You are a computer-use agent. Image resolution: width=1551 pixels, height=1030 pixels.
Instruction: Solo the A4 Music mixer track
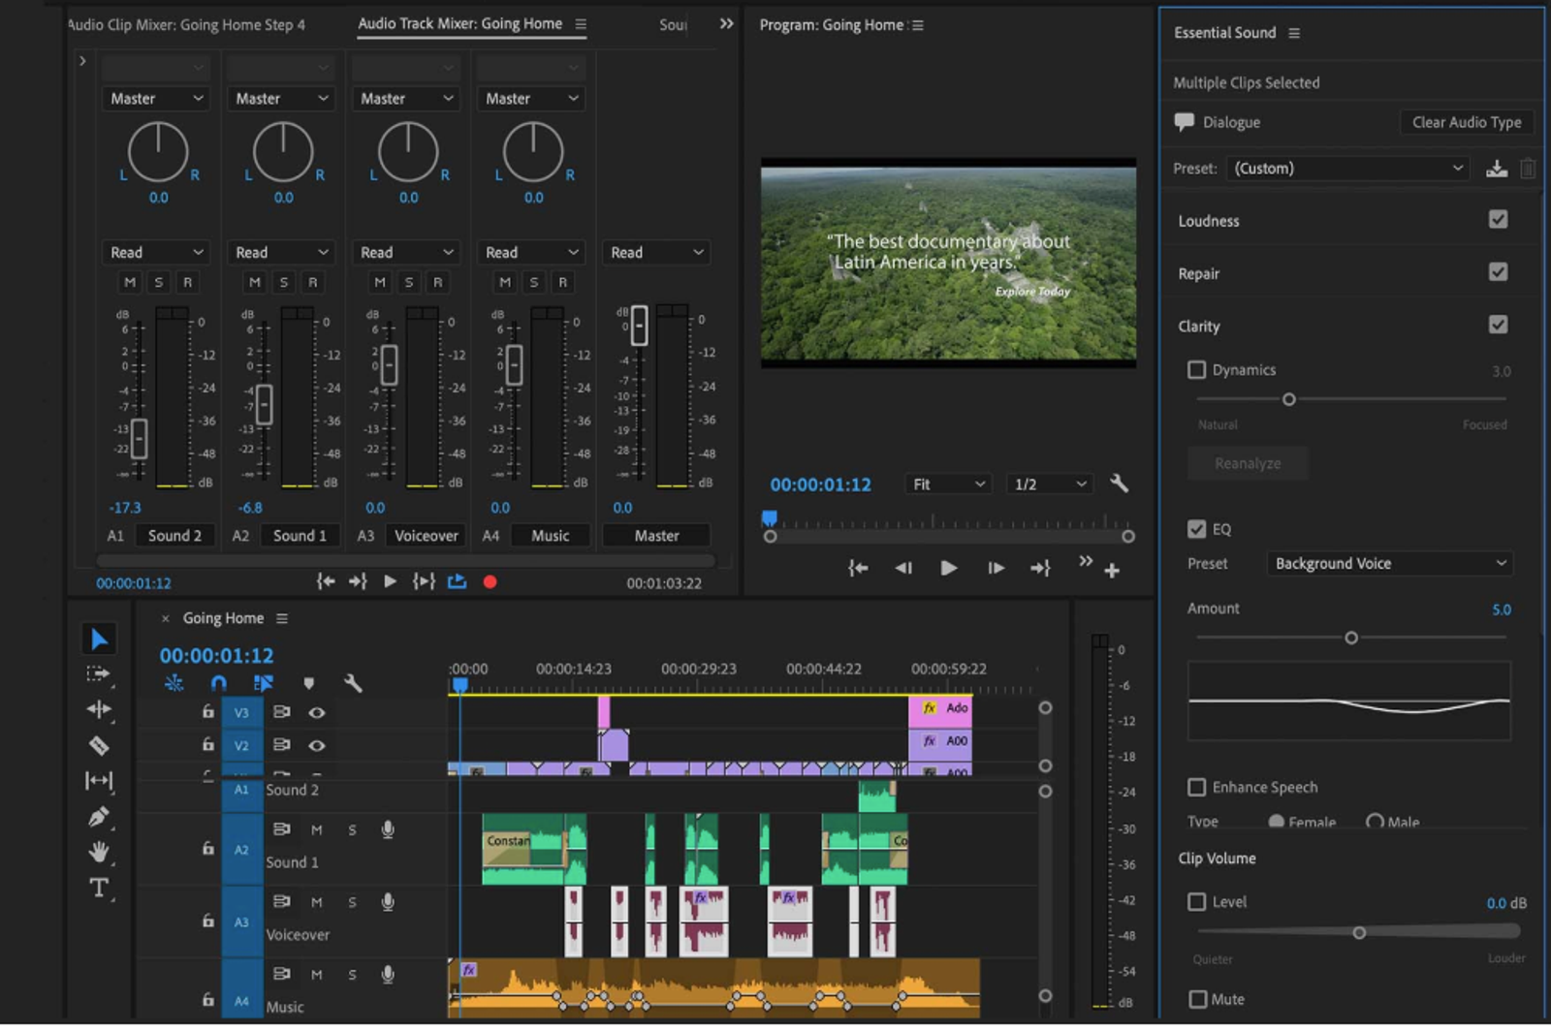pos(533,282)
